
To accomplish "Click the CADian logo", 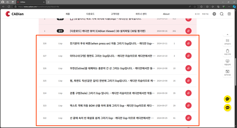I will 15,14.
